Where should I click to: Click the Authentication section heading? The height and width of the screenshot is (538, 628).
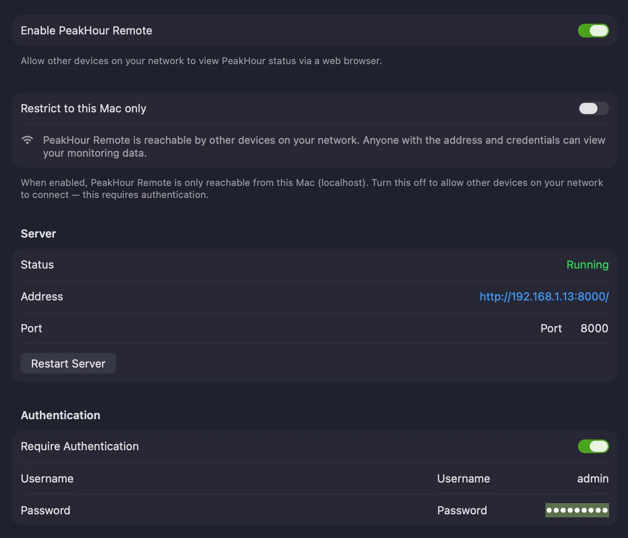click(60, 415)
